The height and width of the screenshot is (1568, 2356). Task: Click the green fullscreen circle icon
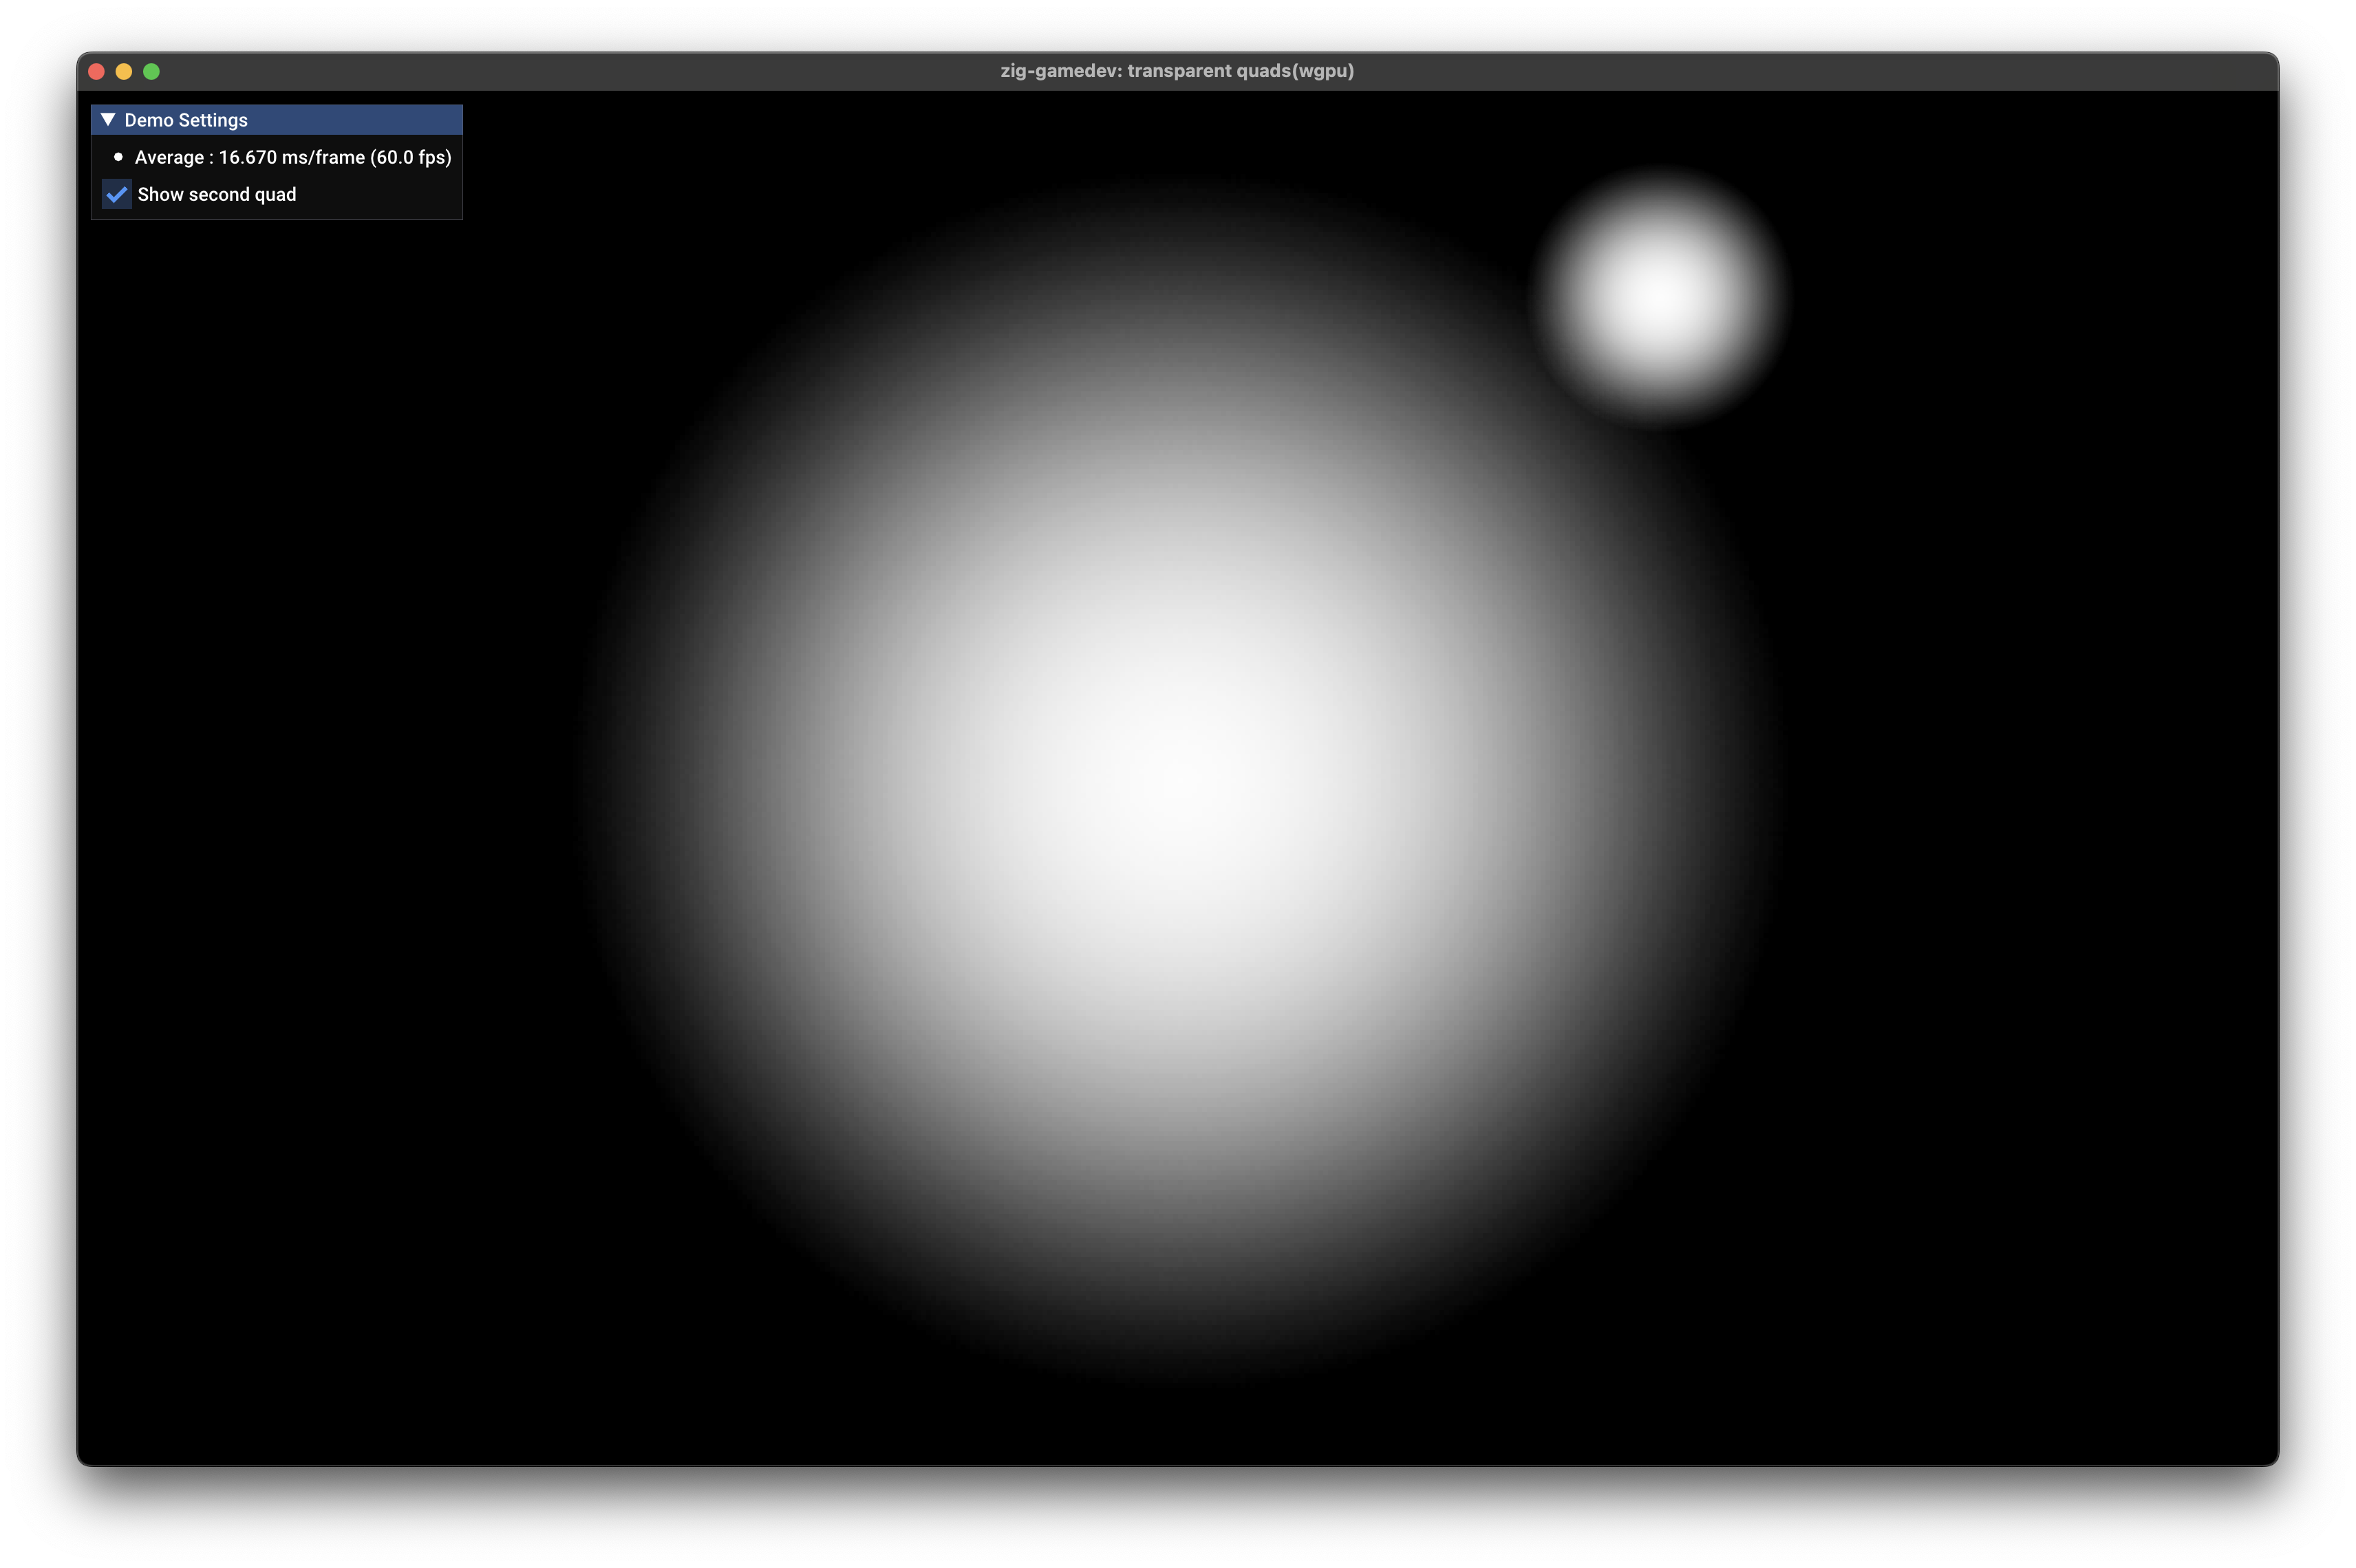151,71
